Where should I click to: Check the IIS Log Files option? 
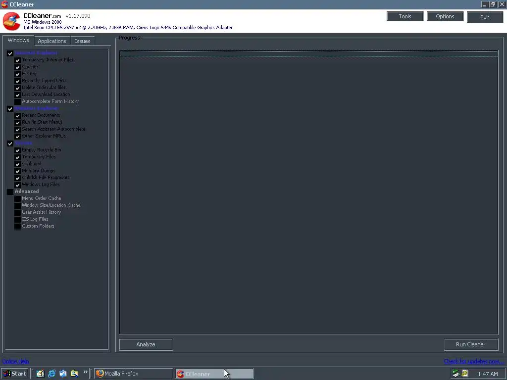(17, 219)
